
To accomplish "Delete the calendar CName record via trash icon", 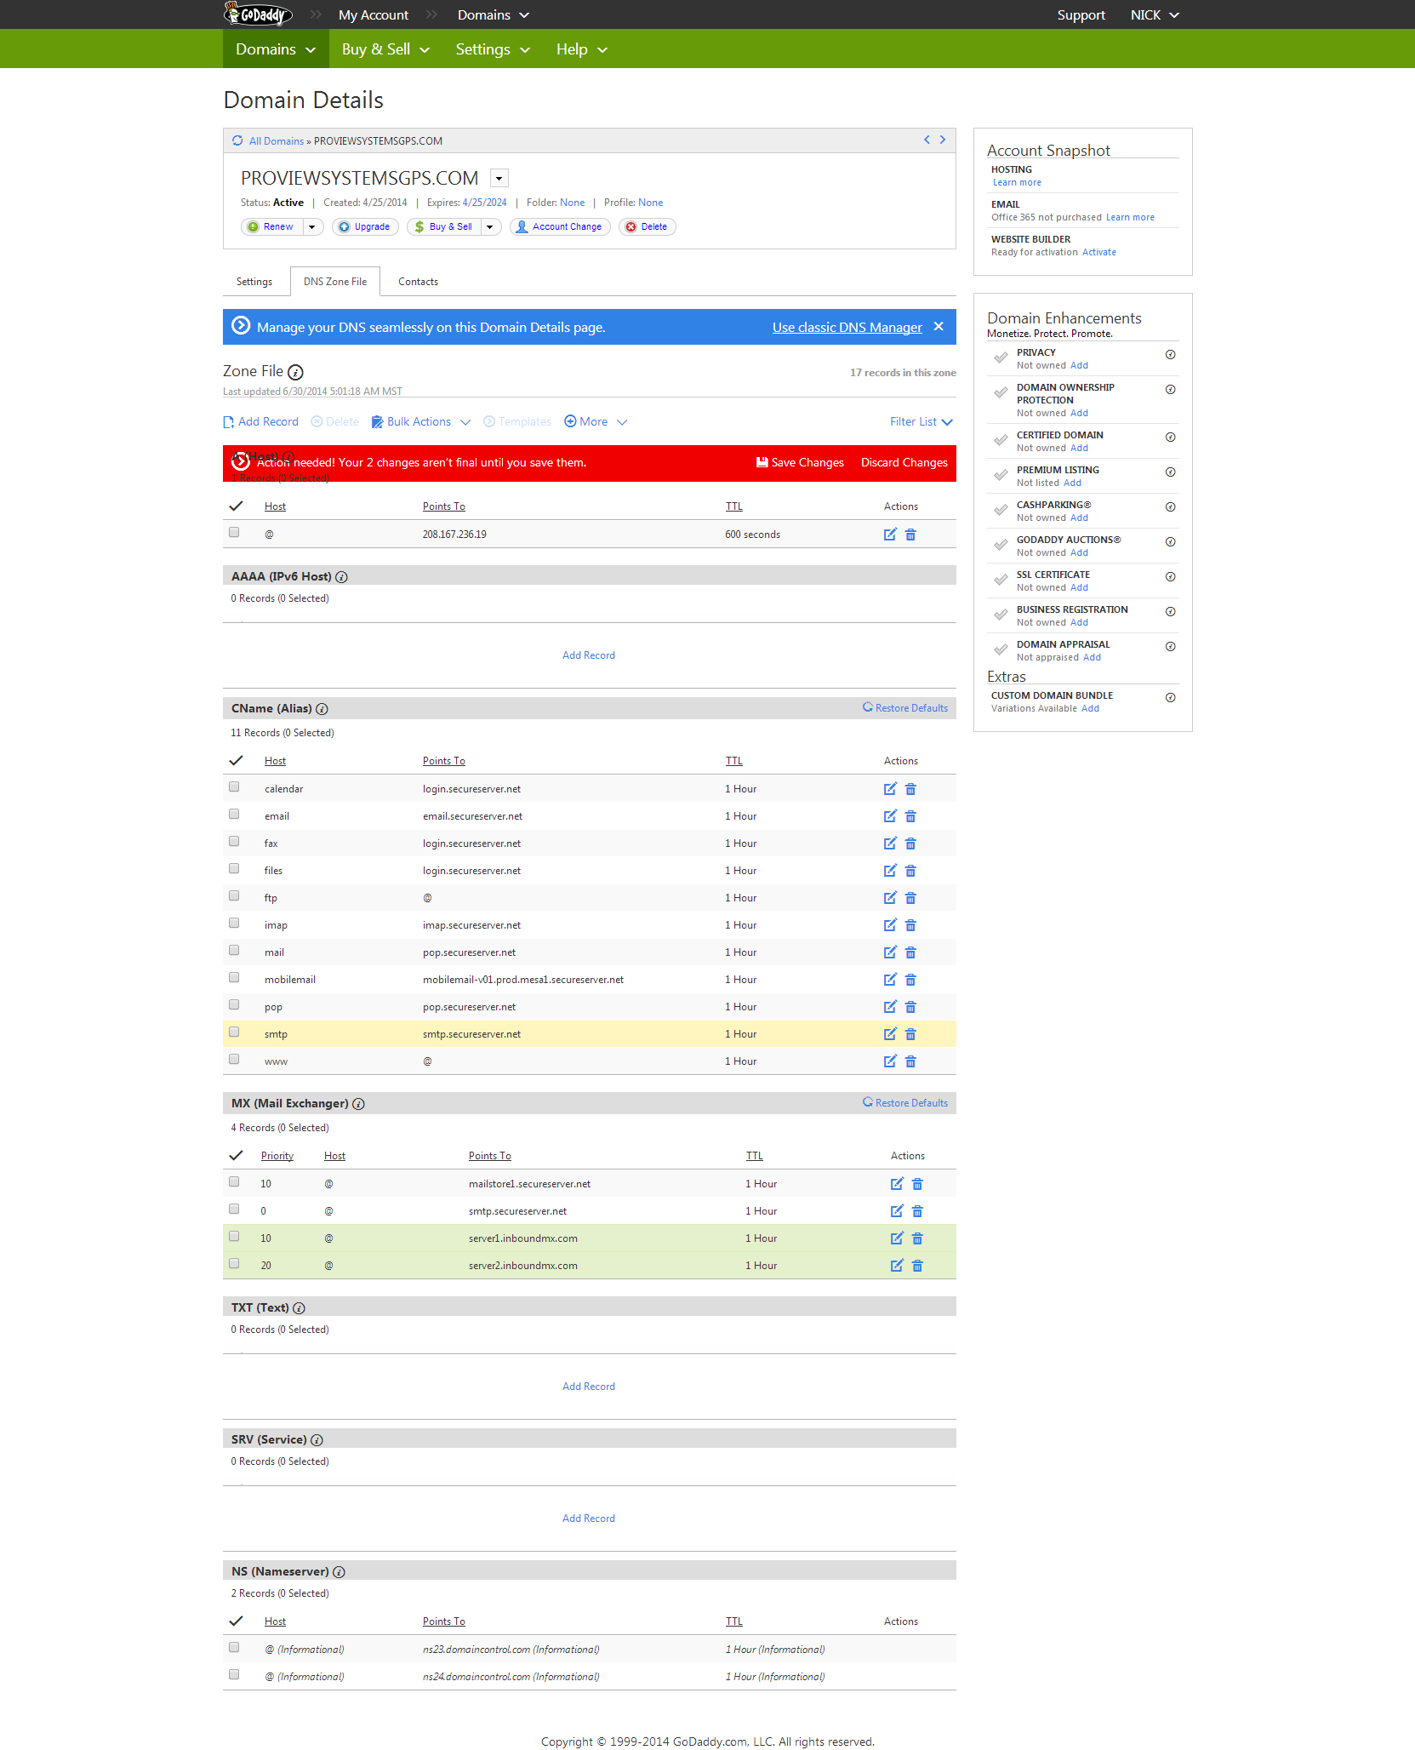I will click(910, 789).
